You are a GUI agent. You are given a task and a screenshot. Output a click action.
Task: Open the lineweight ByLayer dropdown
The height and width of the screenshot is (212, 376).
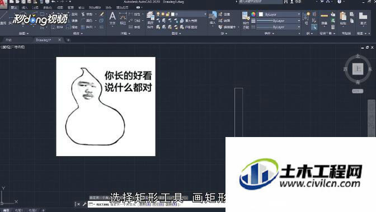point(299,21)
